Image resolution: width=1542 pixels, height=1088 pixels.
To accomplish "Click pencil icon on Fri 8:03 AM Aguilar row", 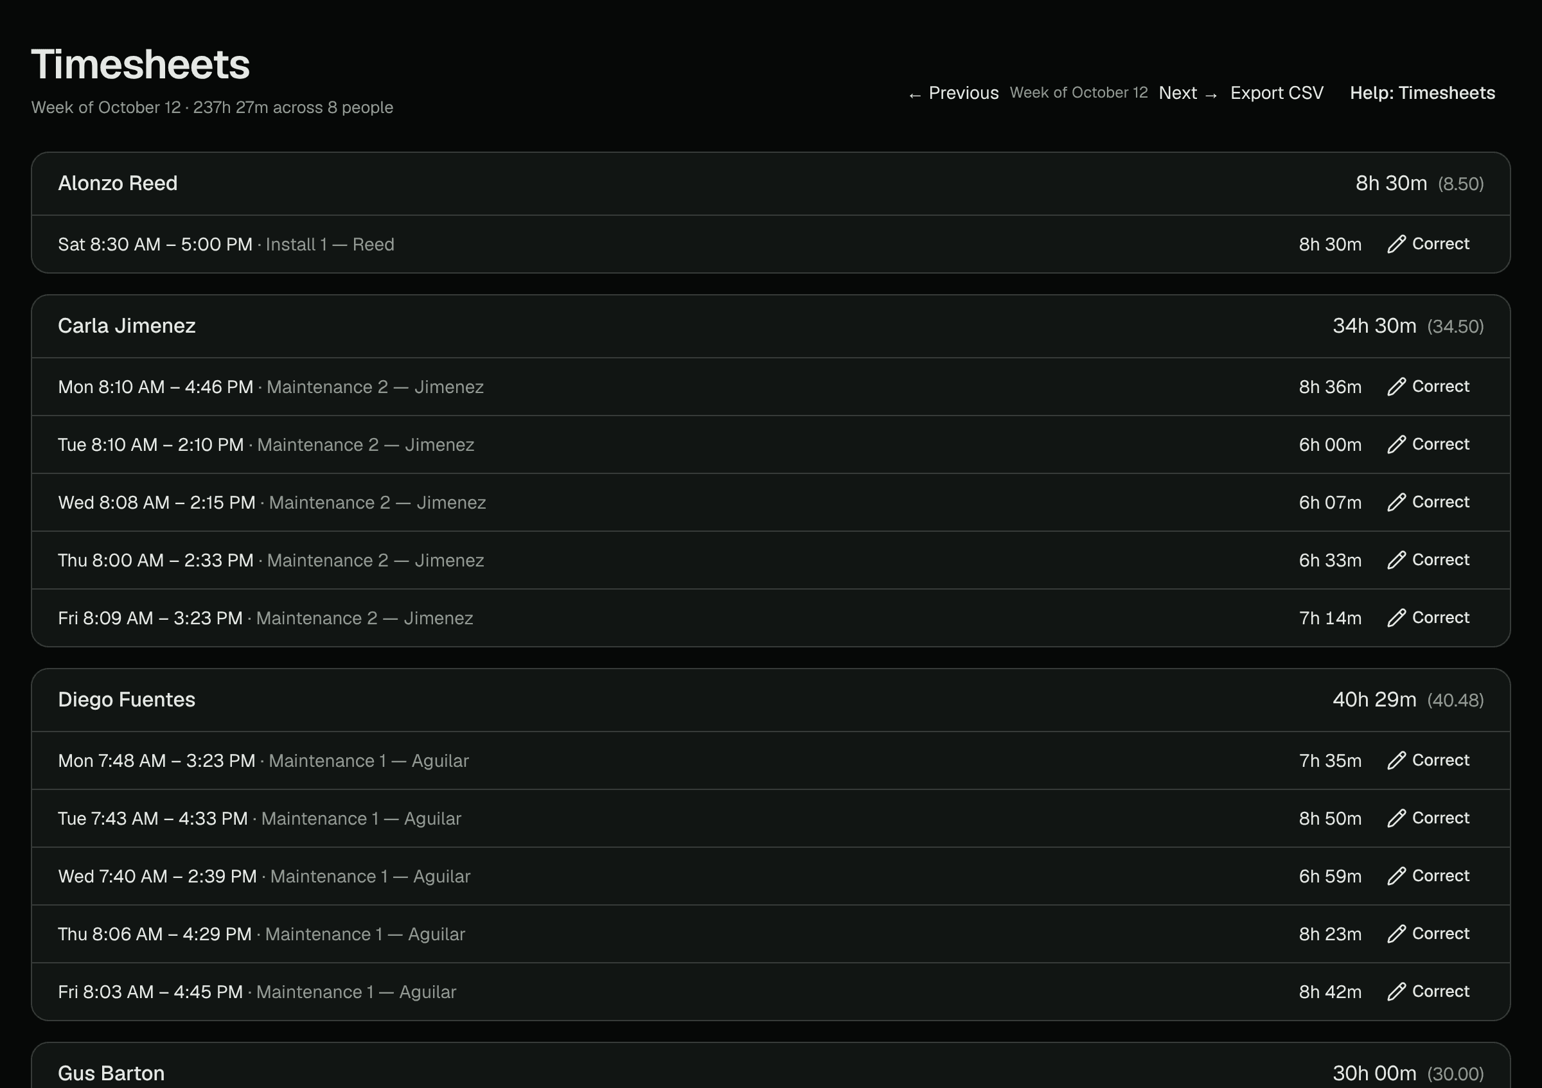I will pos(1396,992).
